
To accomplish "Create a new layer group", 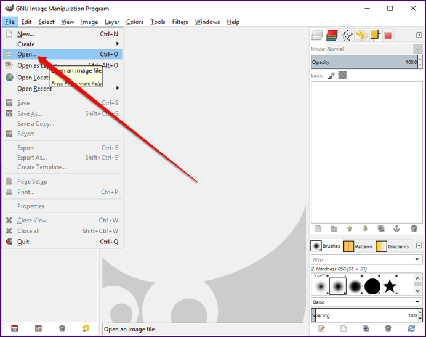I will tap(334, 229).
